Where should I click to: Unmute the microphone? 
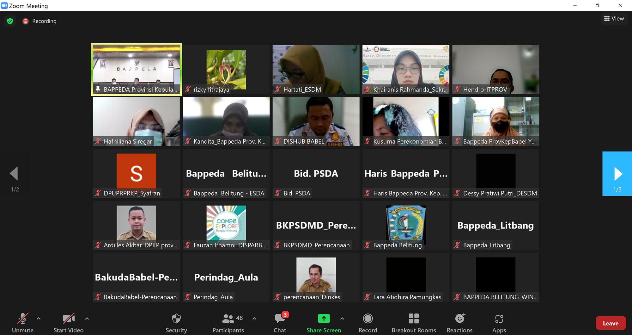(x=23, y=323)
